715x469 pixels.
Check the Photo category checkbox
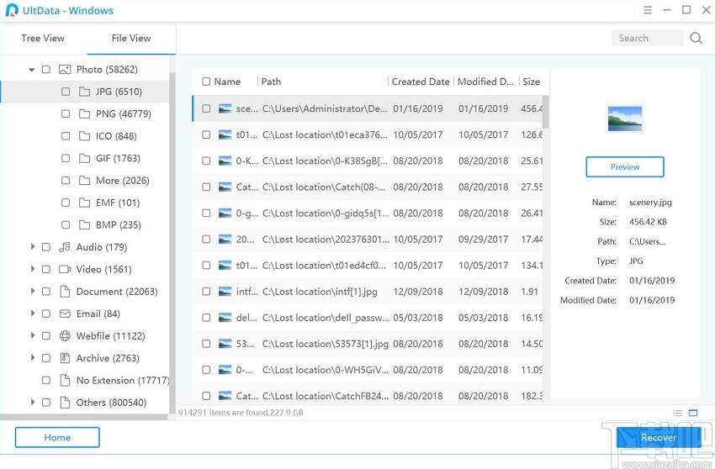click(x=46, y=69)
